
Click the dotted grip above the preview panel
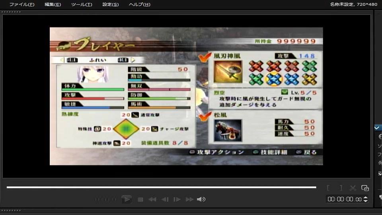(x=11, y=12)
